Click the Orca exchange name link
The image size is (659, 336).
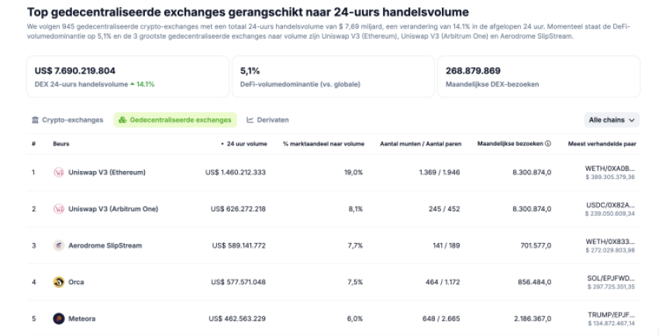(x=78, y=282)
